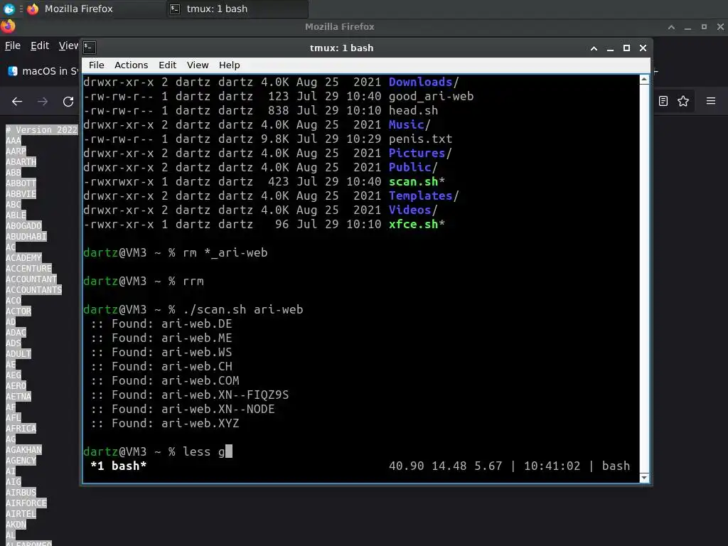Click Firefox back arrow button
The image size is (728, 546).
pos(17,101)
